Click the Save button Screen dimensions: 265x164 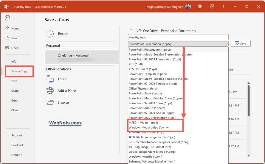(241, 43)
